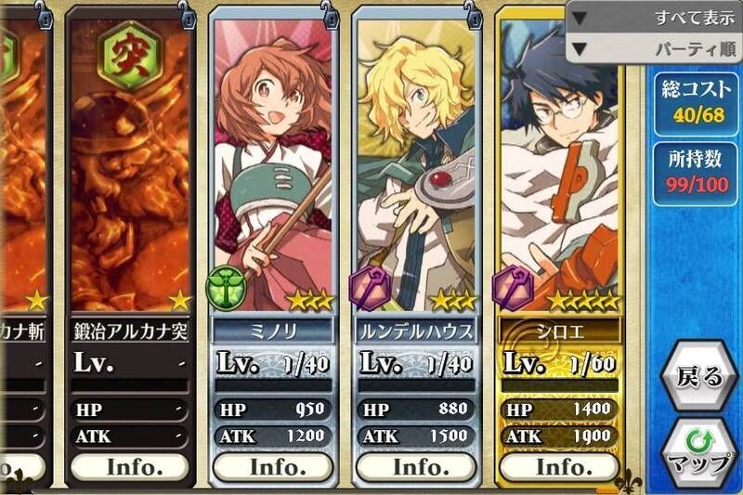Screen dimensions: 743x495
Task: Click Minori's three-star rarity stars
Action: point(310,301)
